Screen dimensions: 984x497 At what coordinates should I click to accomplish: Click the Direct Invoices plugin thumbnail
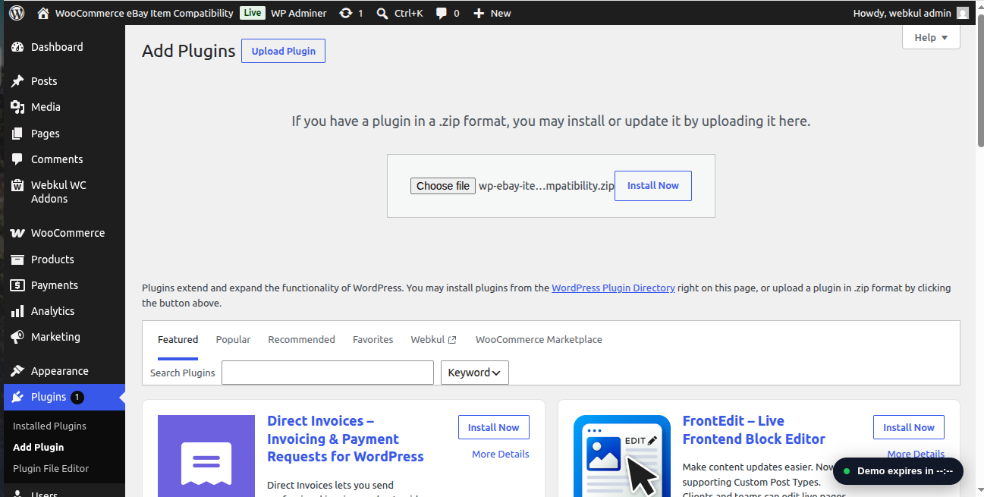click(206, 456)
